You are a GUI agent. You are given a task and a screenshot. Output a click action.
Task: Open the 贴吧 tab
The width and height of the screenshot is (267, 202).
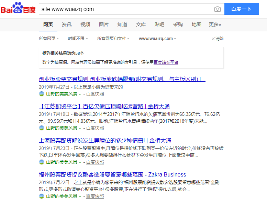pyautogui.click(x=159, y=24)
